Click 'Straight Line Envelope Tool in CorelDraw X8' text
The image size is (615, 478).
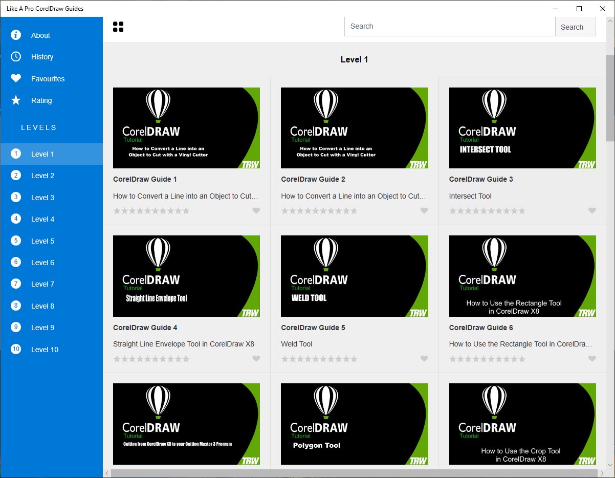pyautogui.click(x=184, y=344)
